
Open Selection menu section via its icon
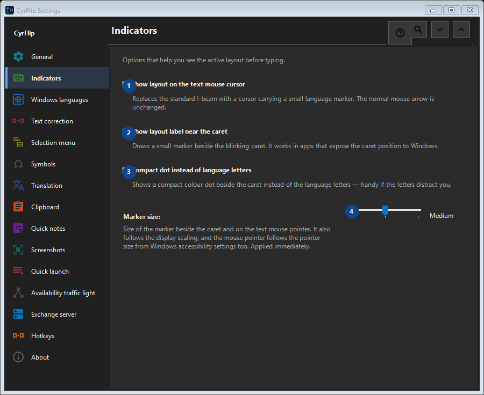18,142
